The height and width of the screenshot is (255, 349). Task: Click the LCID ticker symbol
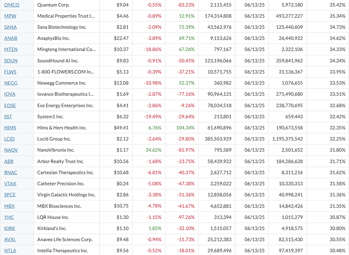(9, 139)
